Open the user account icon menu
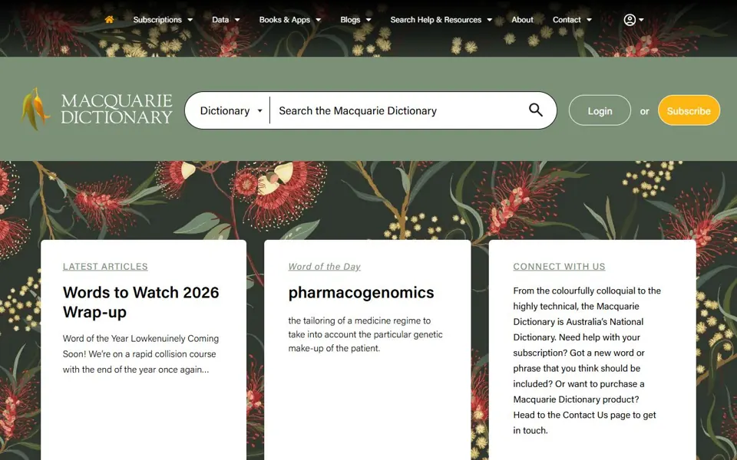Image resolution: width=737 pixels, height=460 pixels. pos(630,20)
